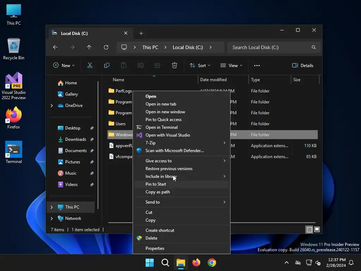Launch Firefox from the desktop shortcut
The height and width of the screenshot is (271, 361).
pos(14,118)
